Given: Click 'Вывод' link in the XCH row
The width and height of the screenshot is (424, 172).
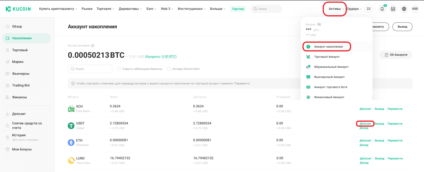Looking at the screenshot, I should (379, 109).
